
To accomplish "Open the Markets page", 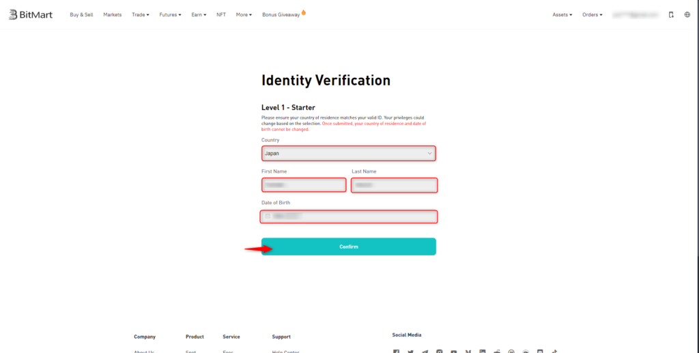I will point(113,14).
